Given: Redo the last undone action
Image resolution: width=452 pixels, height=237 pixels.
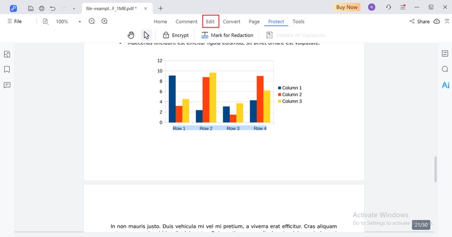Looking at the screenshot, I should tap(63, 8).
